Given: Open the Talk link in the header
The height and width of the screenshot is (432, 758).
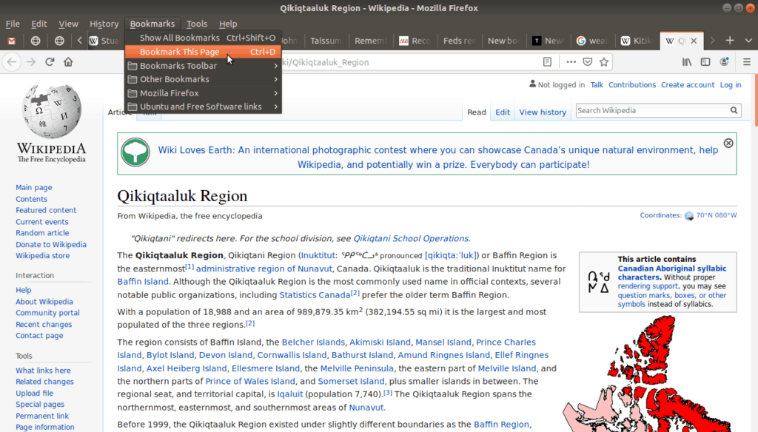Looking at the screenshot, I should 597,84.
